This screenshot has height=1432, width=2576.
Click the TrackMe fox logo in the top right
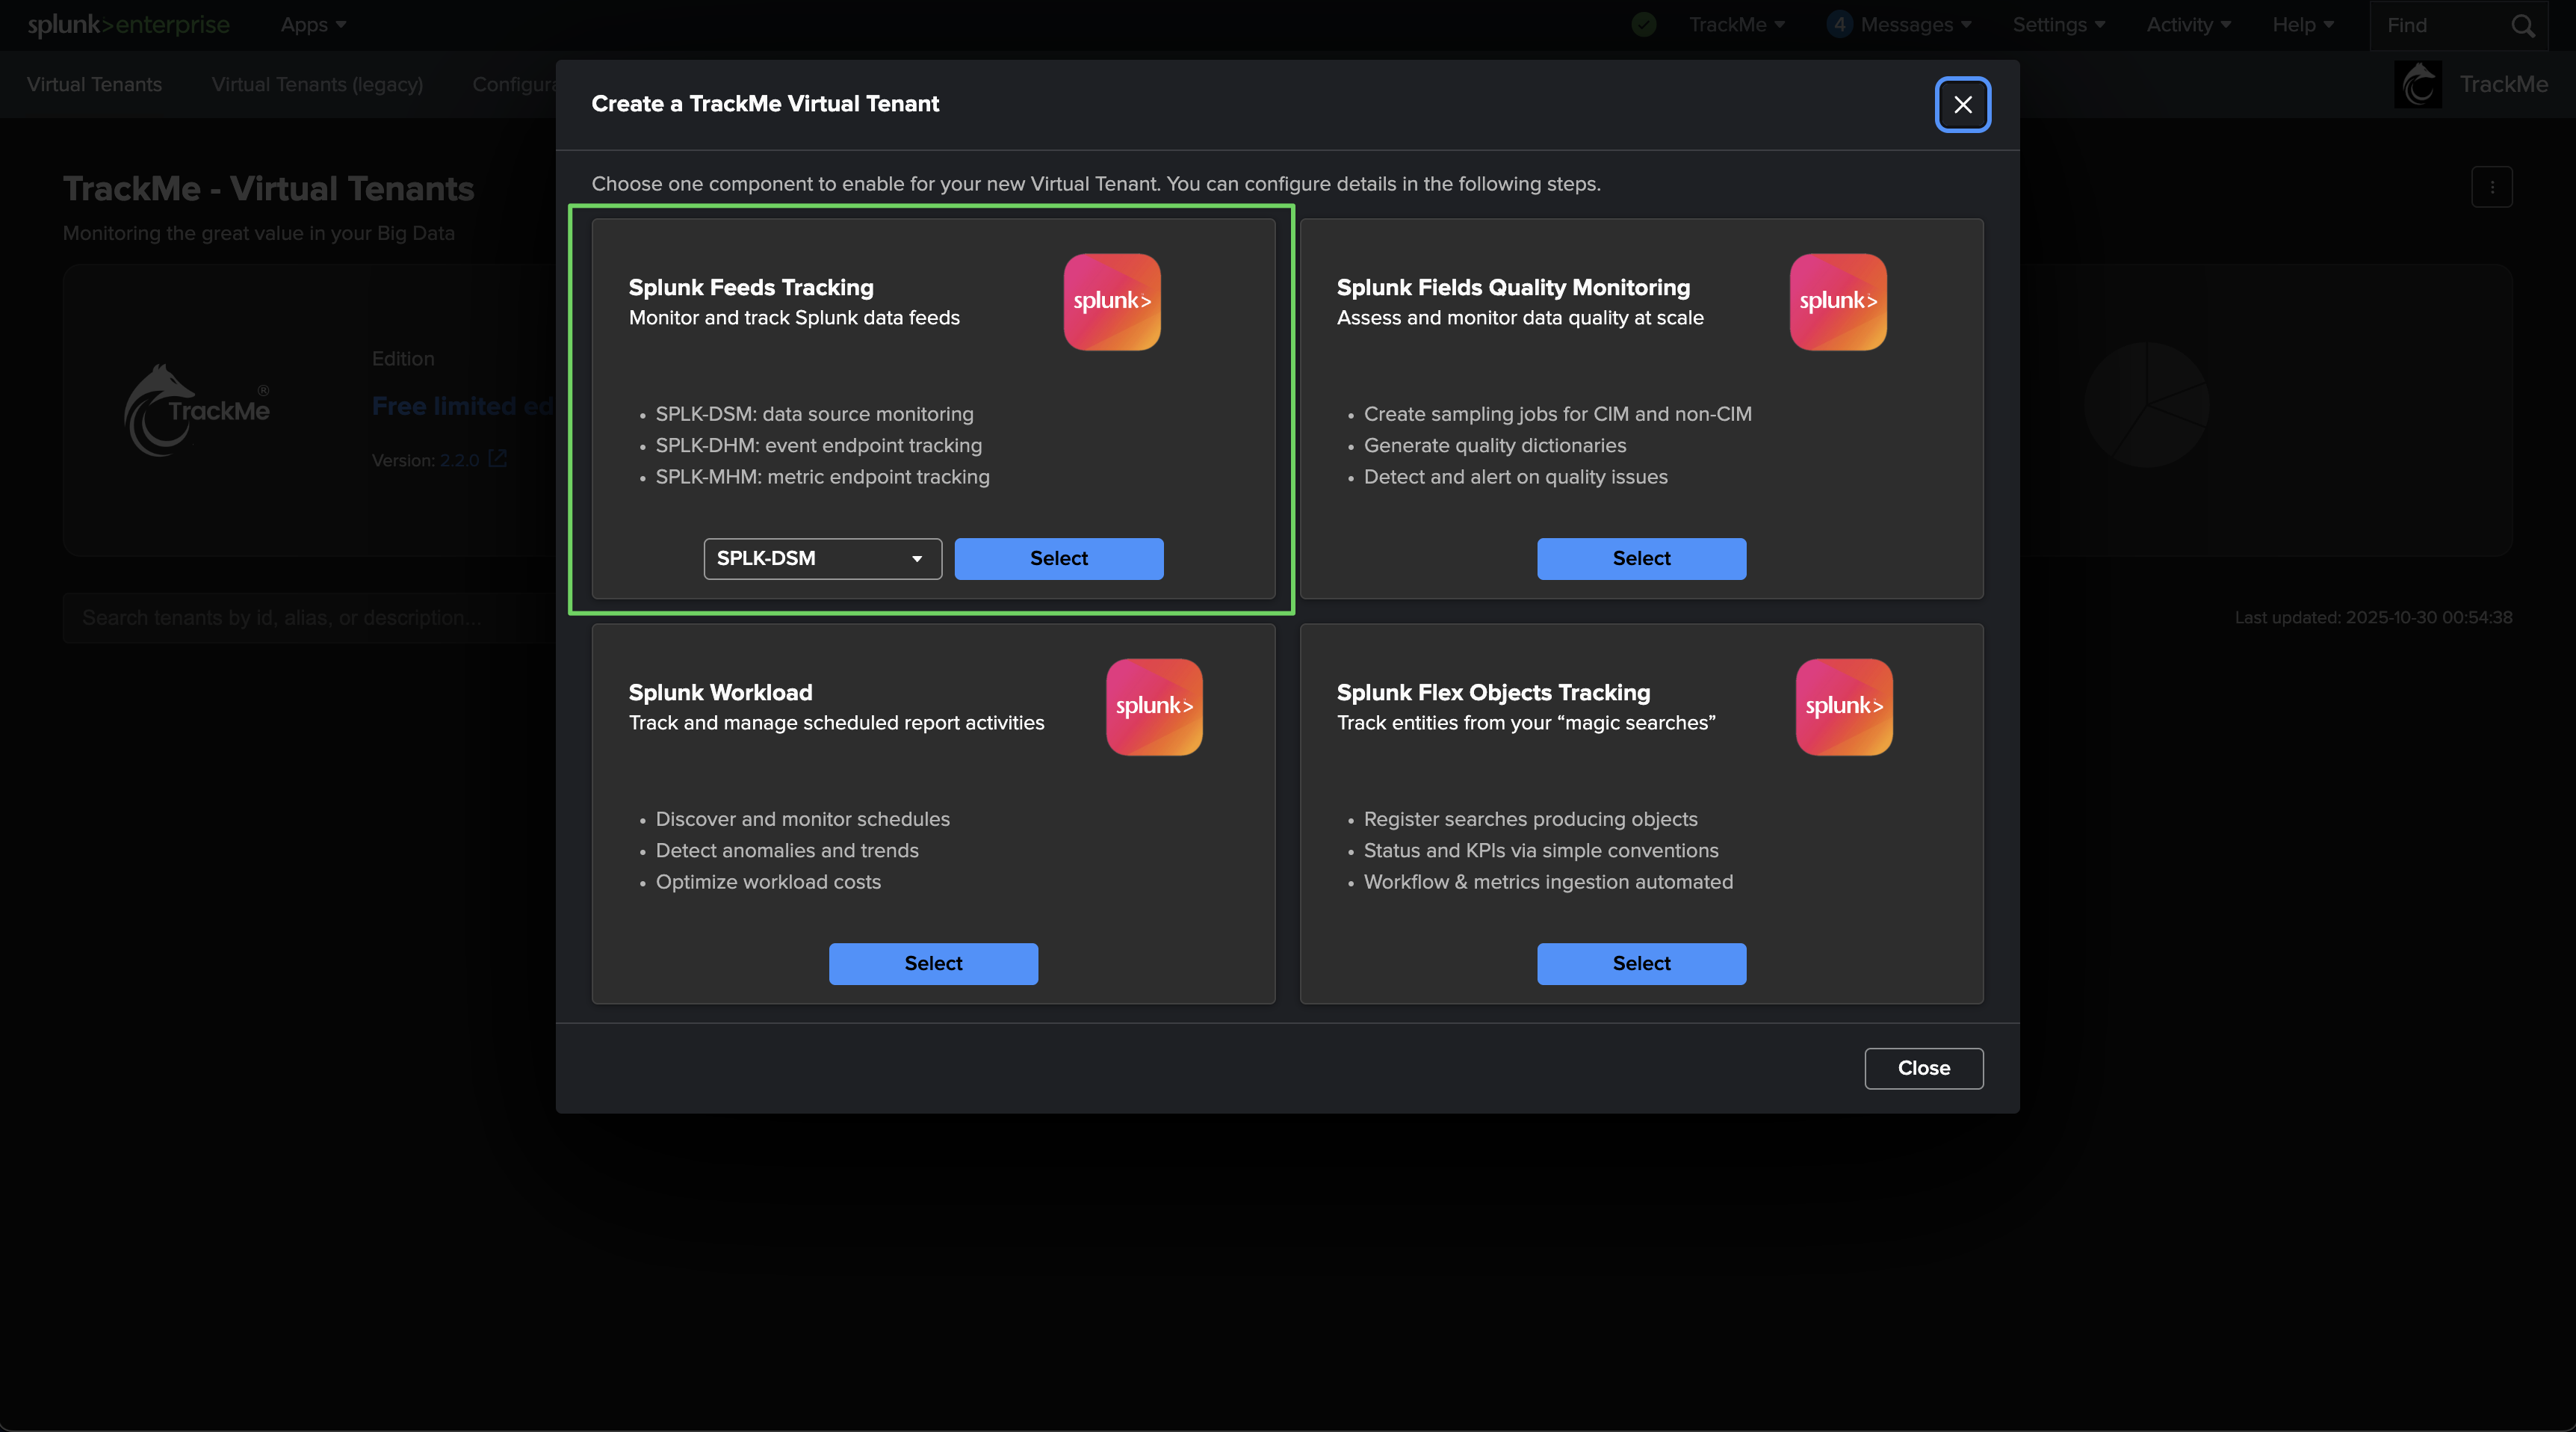click(x=2418, y=85)
